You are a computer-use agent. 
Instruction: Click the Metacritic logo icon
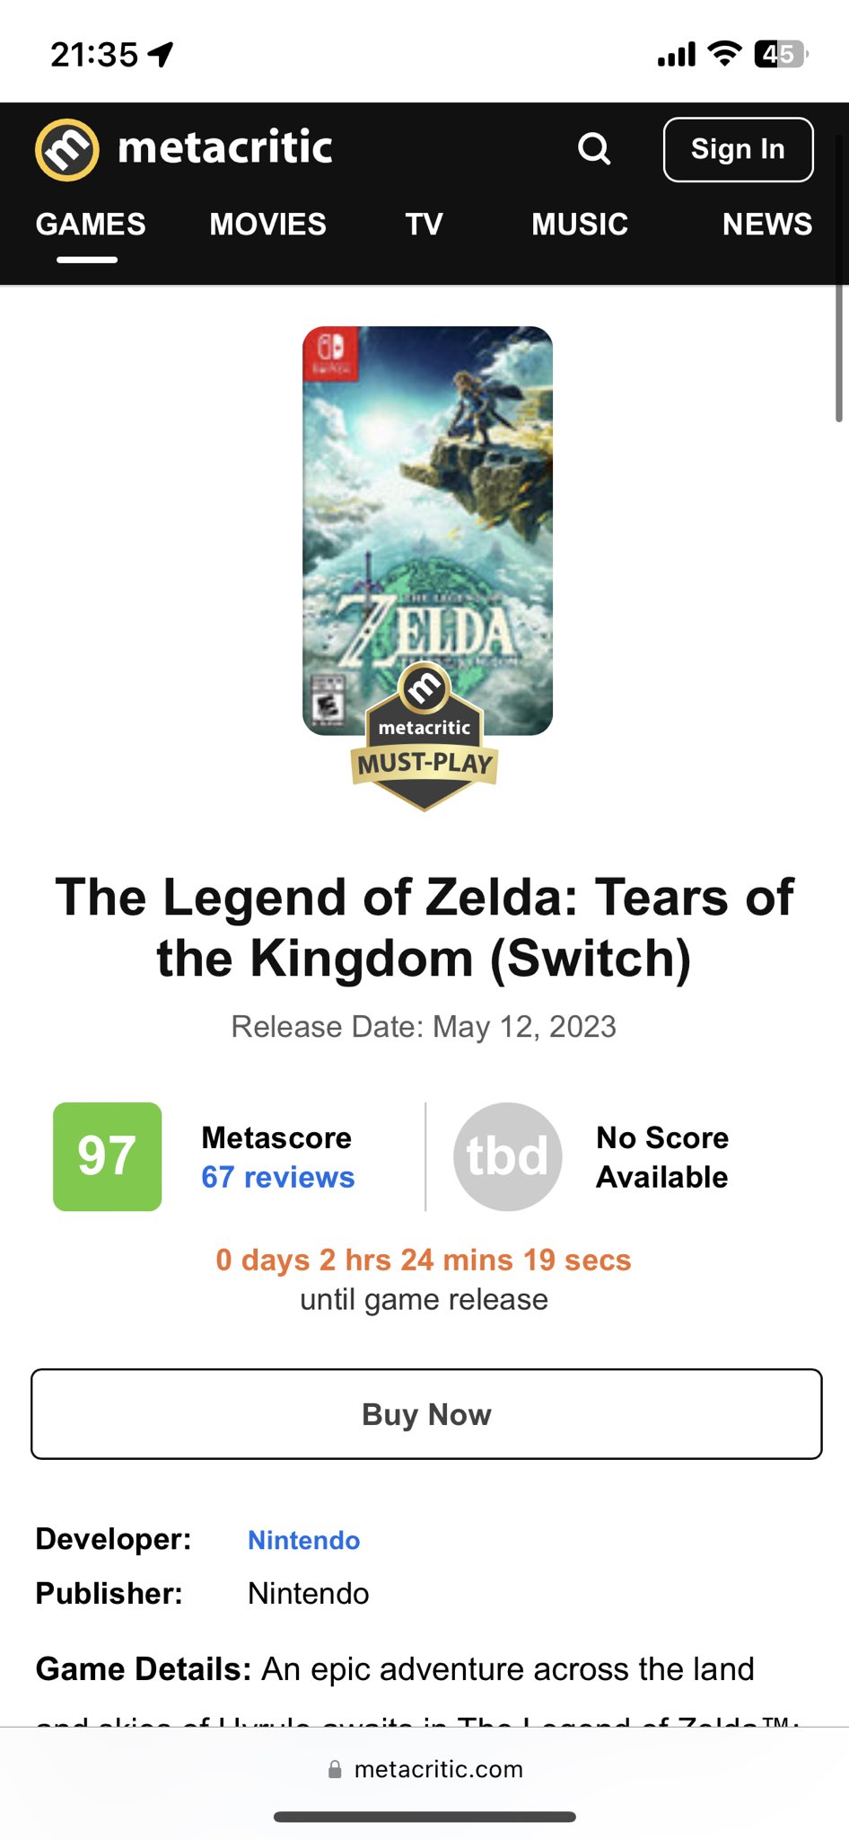(x=66, y=149)
